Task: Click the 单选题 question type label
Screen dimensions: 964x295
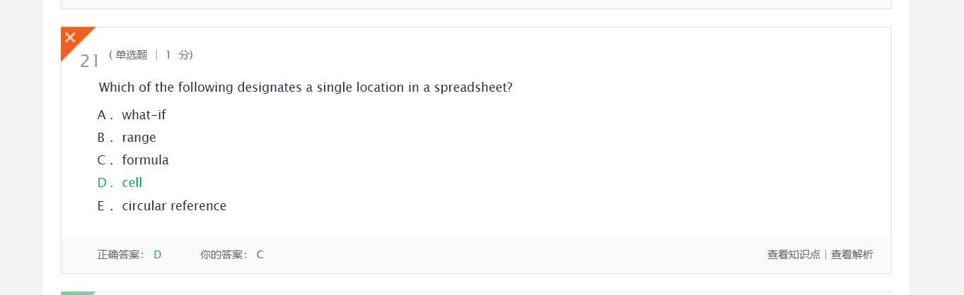Action: point(132,55)
